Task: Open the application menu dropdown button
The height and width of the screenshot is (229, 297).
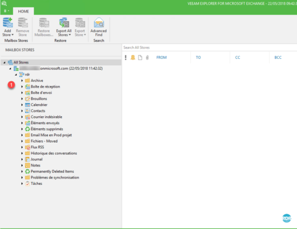Action: [6, 11]
